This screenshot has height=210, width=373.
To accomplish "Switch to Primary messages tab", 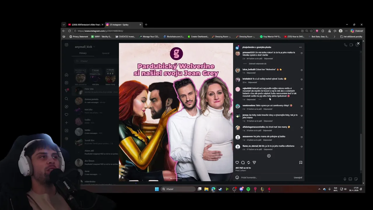I will (x=83, y=53).
